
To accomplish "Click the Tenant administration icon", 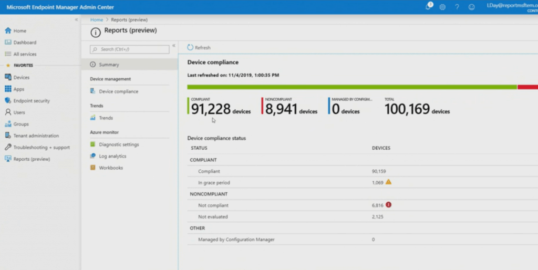I will tap(8, 136).
